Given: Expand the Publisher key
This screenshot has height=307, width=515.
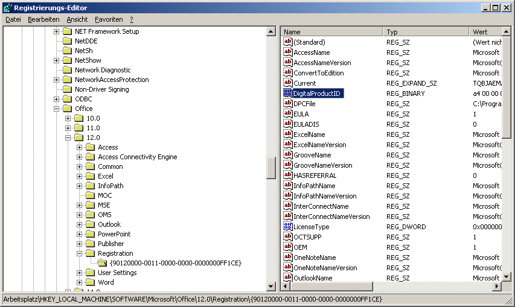Looking at the screenshot, I should [80, 244].
